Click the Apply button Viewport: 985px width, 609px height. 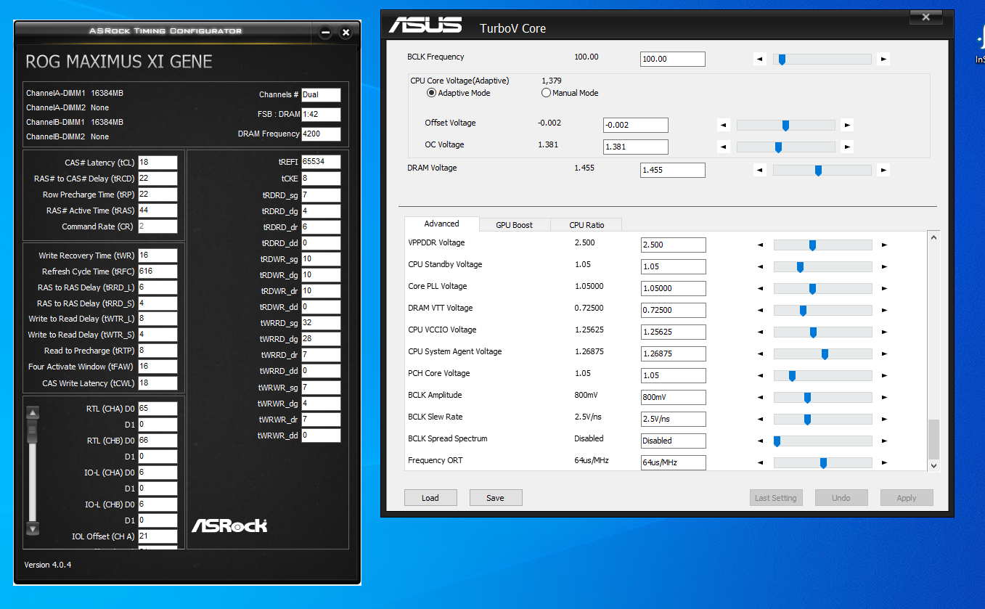(x=907, y=498)
